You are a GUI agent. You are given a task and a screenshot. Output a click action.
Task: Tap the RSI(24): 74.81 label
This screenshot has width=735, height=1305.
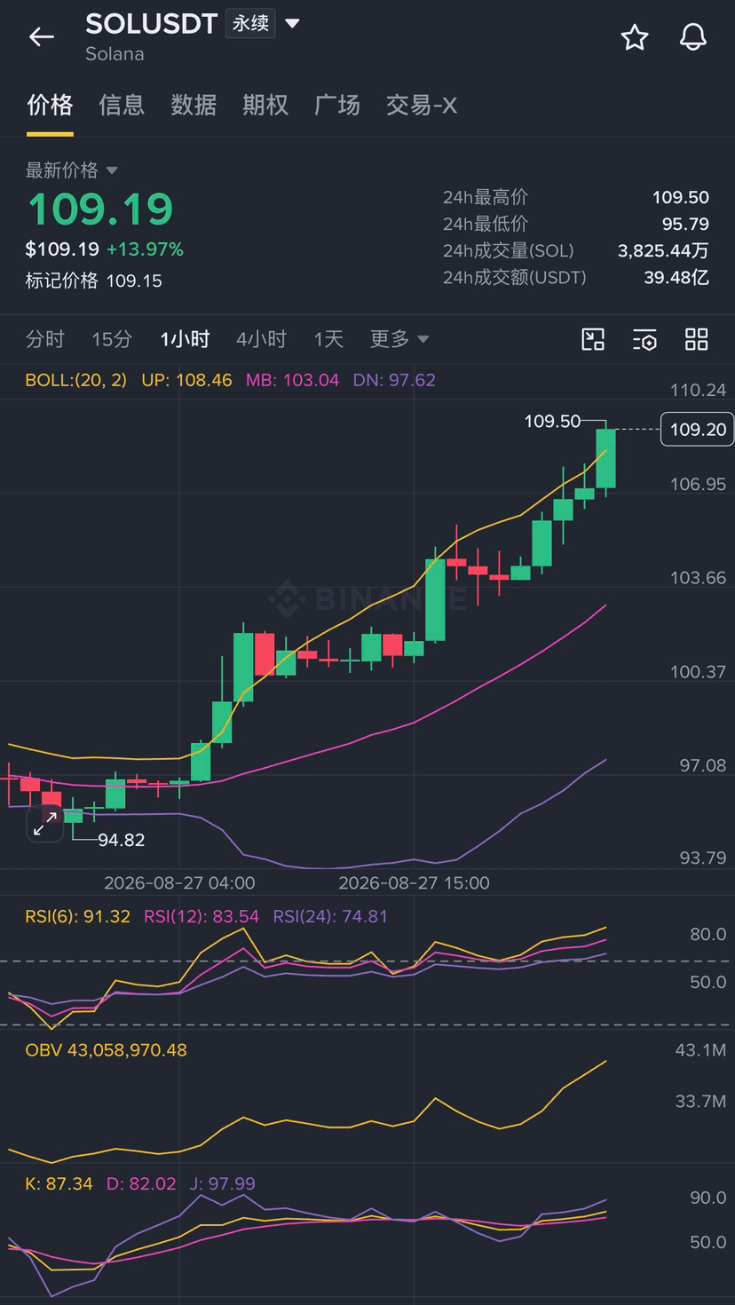[330, 916]
